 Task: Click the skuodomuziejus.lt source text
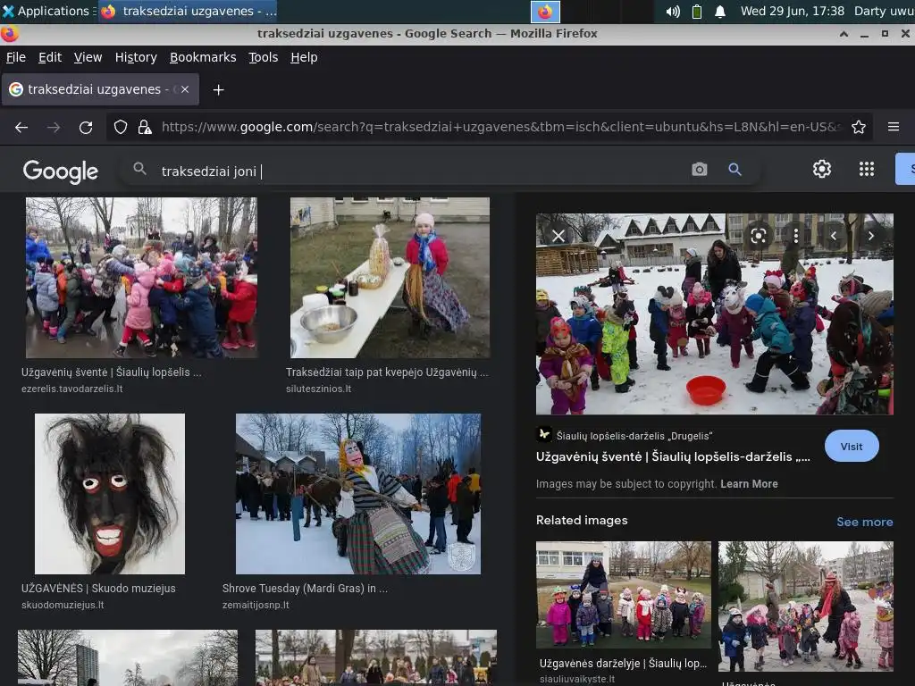(63, 605)
